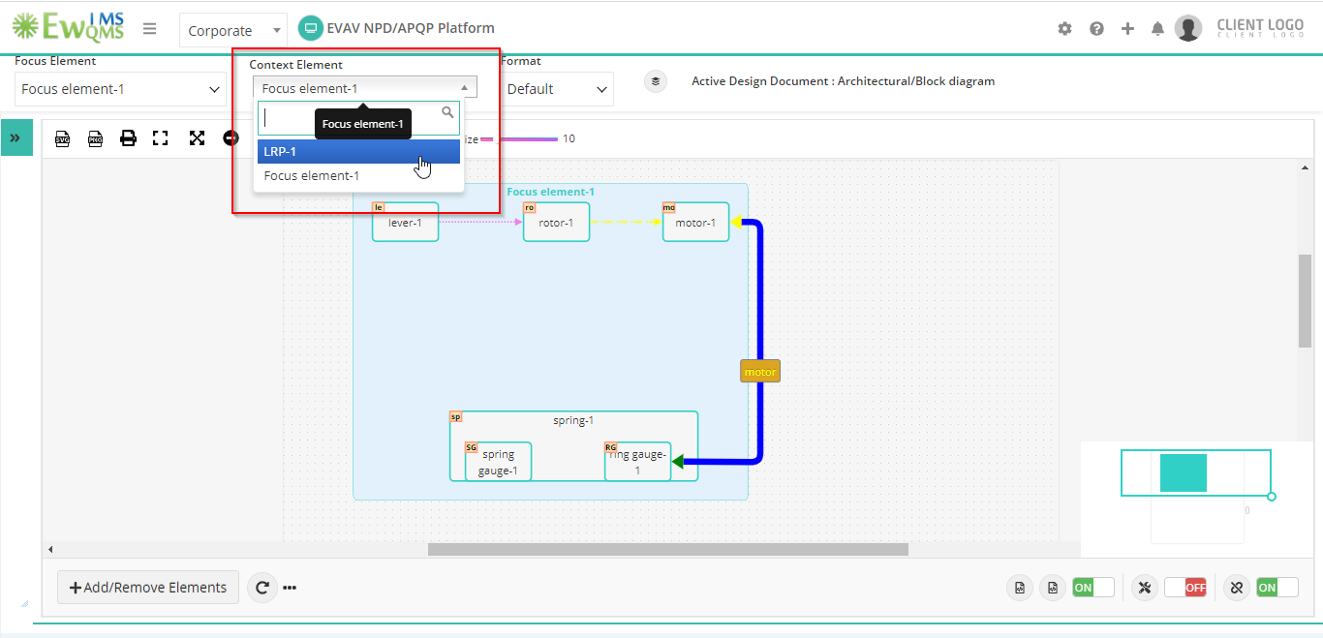The width and height of the screenshot is (1323, 638).
Task: Select the motor-1 block
Action: (695, 222)
